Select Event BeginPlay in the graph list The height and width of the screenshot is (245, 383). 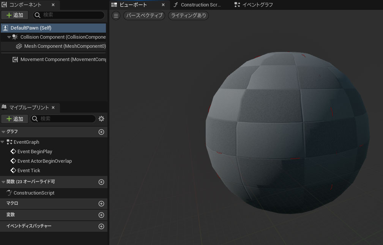pyautogui.click(x=35, y=151)
